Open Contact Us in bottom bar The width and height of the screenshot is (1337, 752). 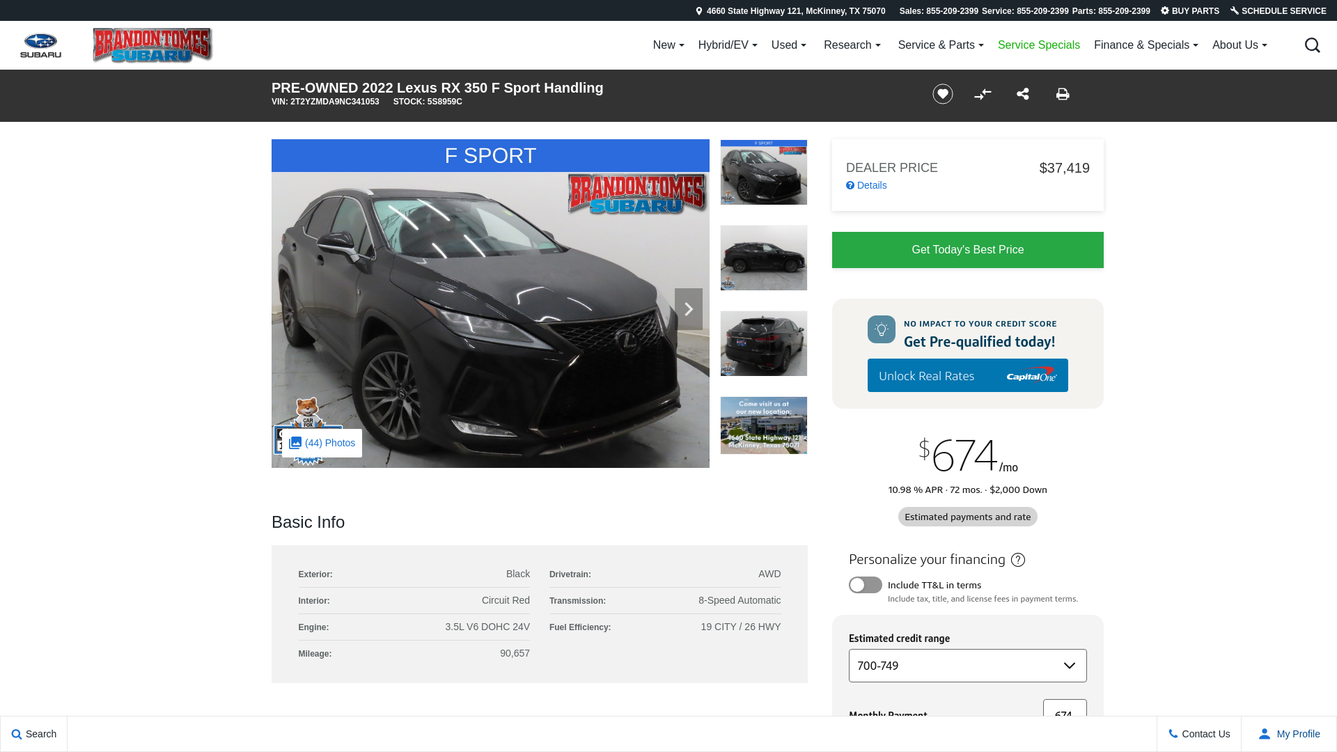(x=1199, y=734)
